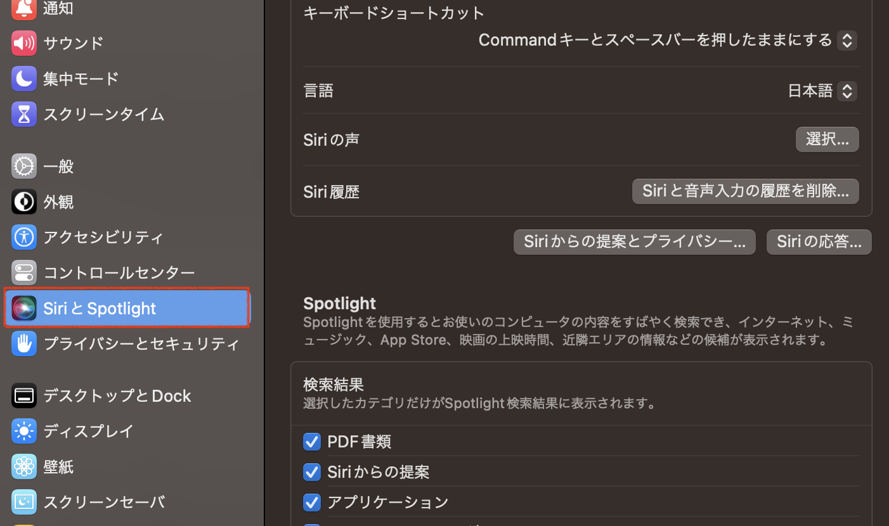Click Siriと音声入力の履歴を削除... button

point(746,191)
